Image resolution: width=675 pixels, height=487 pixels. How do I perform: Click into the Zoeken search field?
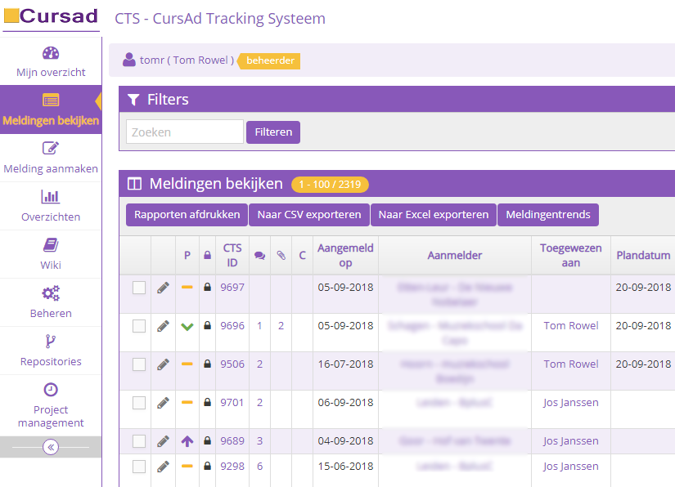pyautogui.click(x=185, y=132)
